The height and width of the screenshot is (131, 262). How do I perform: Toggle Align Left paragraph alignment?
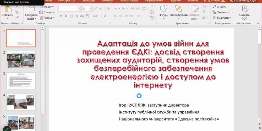115,16
